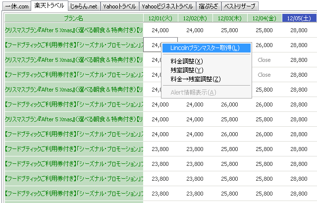This screenshot has height=203, width=317.
Task: Click the 12/04(金) column header
Action: 264,18
